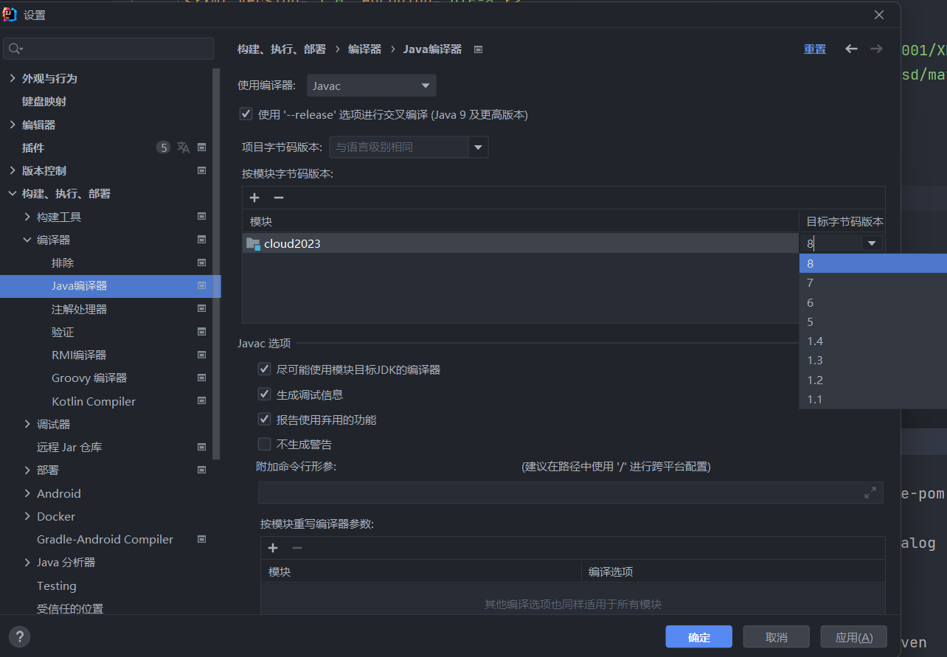Click the project-level icon beside Java编译器 breadcrumb

(x=478, y=49)
